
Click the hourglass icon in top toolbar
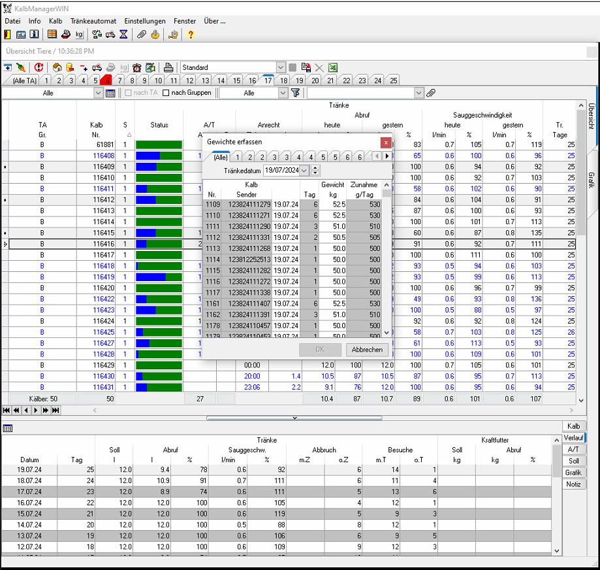[x=123, y=35]
